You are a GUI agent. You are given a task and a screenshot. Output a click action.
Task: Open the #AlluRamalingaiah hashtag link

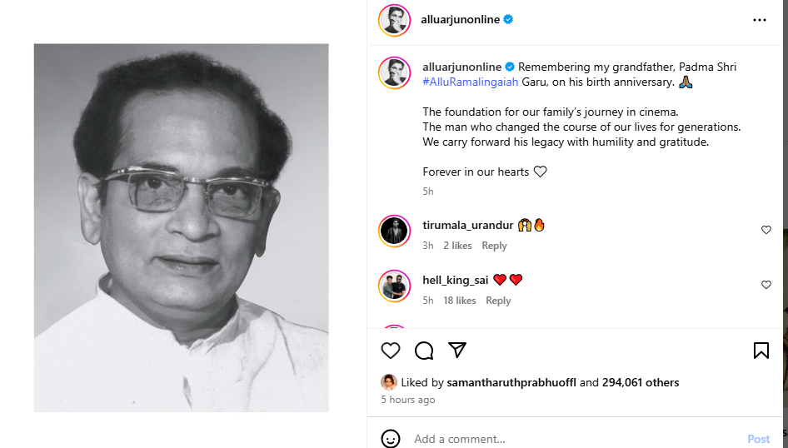(471, 82)
